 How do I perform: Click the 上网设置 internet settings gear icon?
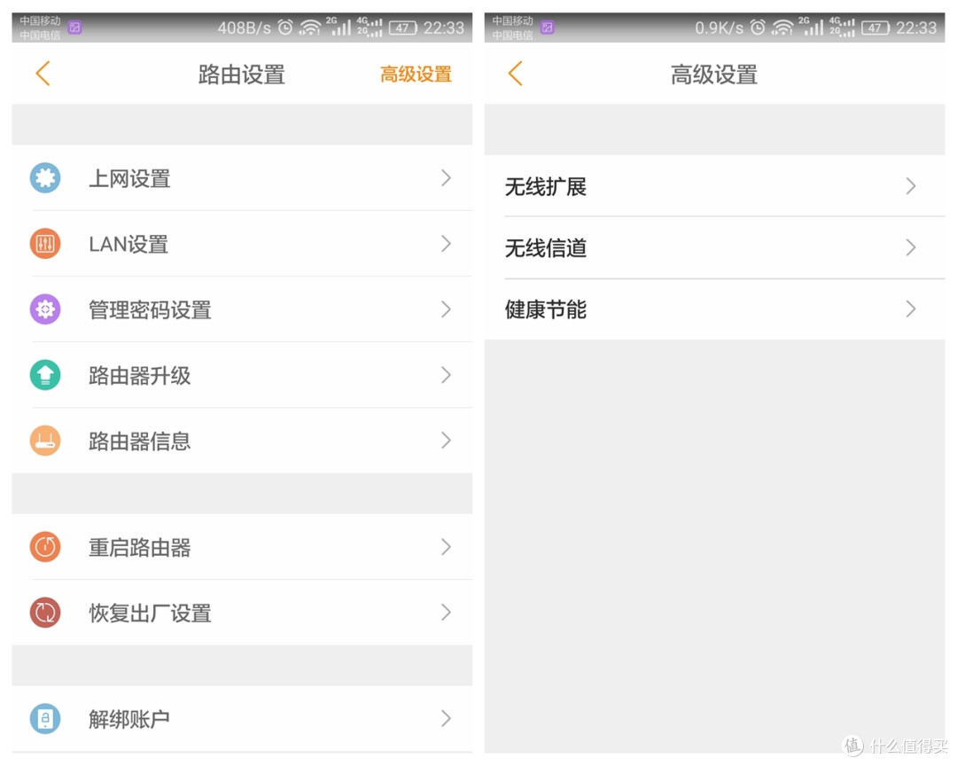(x=45, y=178)
